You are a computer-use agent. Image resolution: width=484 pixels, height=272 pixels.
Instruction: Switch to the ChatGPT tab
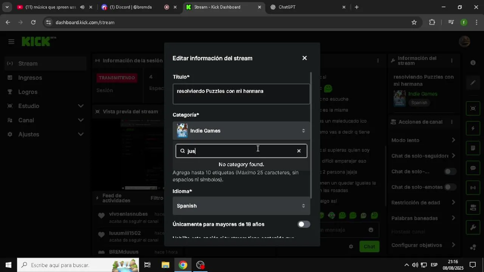click(x=308, y=7)
